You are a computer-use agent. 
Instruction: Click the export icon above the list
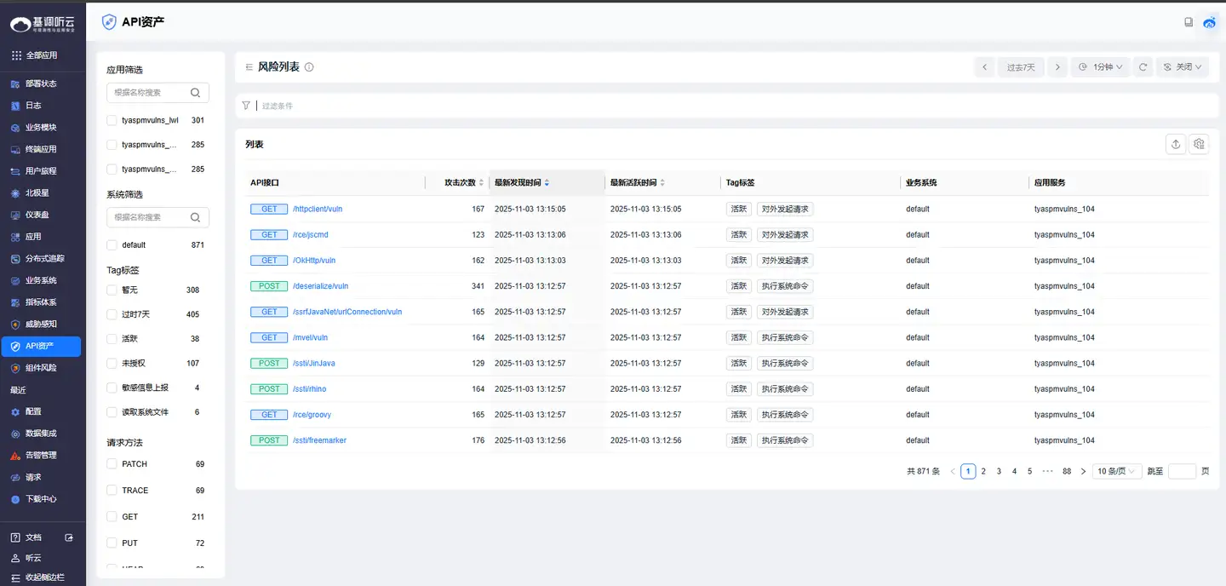coord(1176,145)
